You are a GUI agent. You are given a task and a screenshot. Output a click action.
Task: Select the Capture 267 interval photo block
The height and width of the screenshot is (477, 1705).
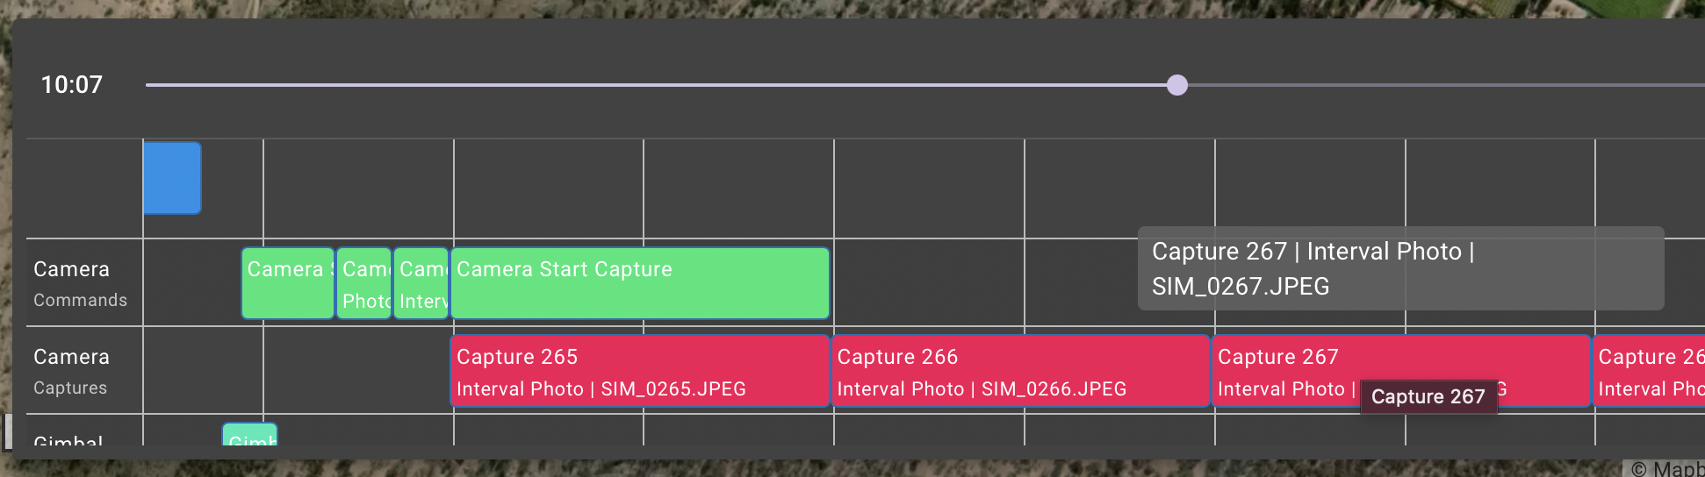(1401, 372)
